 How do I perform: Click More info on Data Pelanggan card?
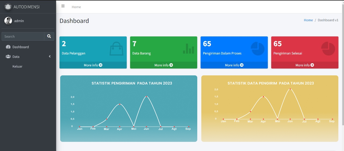[x=93, y=65]
